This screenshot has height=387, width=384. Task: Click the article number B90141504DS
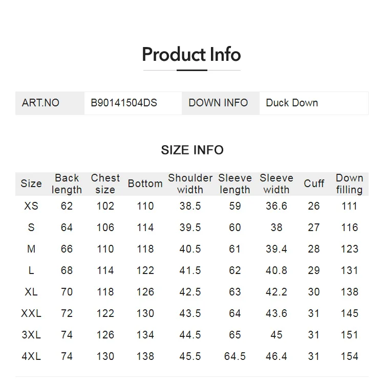coord(124,103)
